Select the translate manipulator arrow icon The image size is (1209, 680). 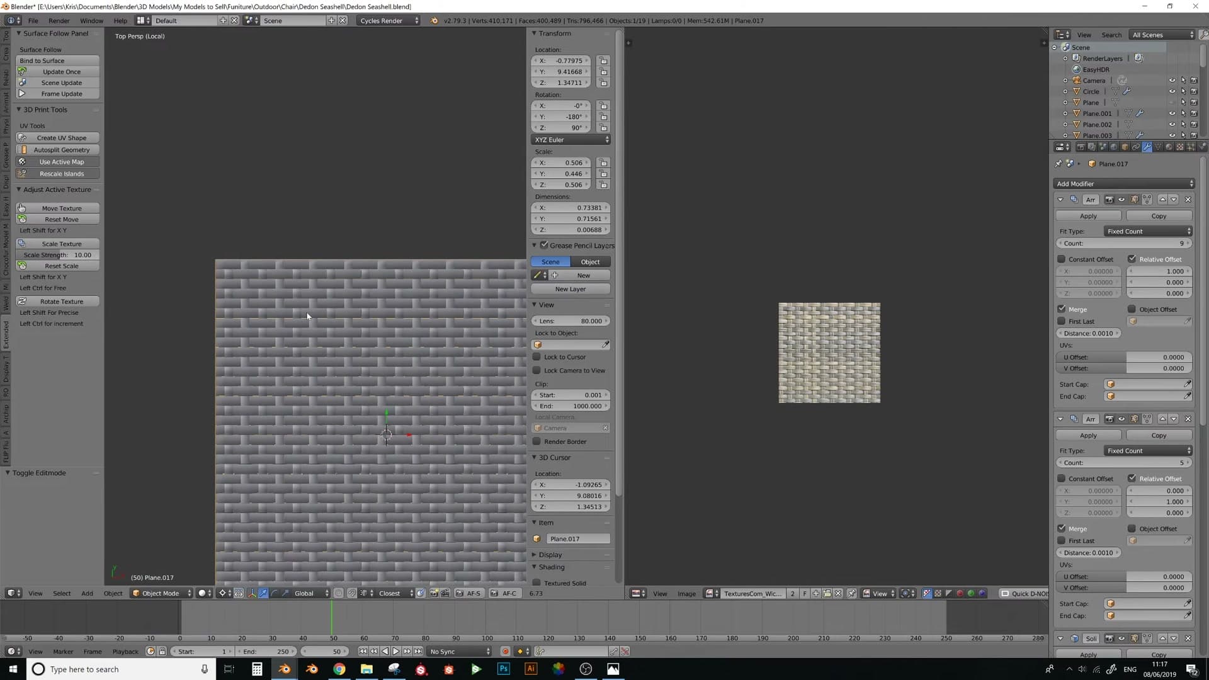point(263,593)
